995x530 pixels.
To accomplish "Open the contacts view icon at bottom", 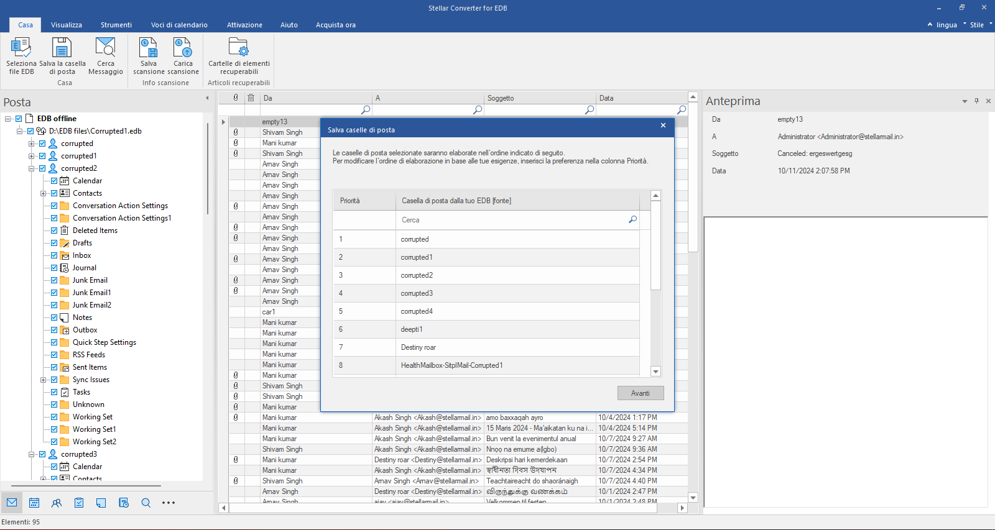I will click(57, 503).
